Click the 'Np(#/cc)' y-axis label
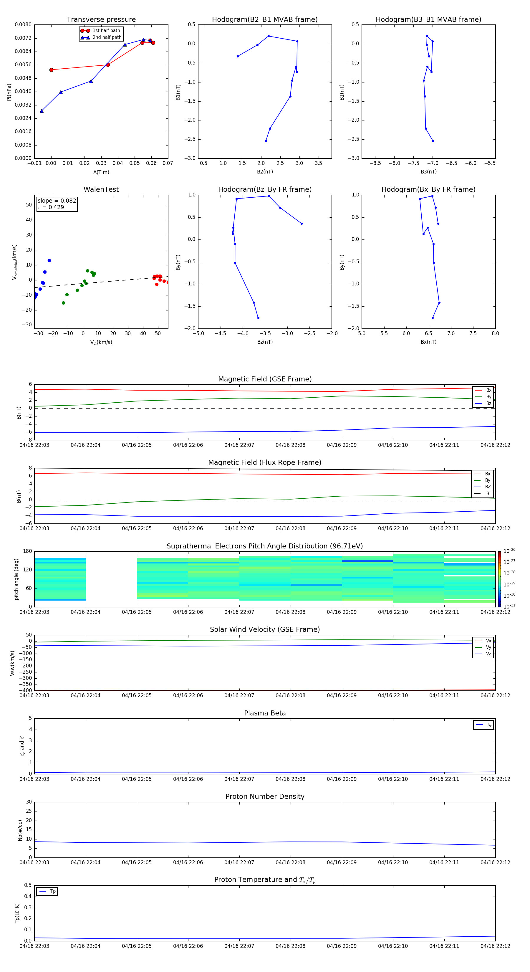 (20, 830)
